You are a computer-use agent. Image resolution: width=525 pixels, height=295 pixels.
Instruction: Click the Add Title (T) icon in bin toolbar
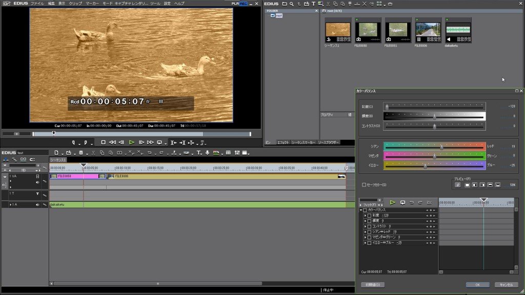(x=313, y=4)
